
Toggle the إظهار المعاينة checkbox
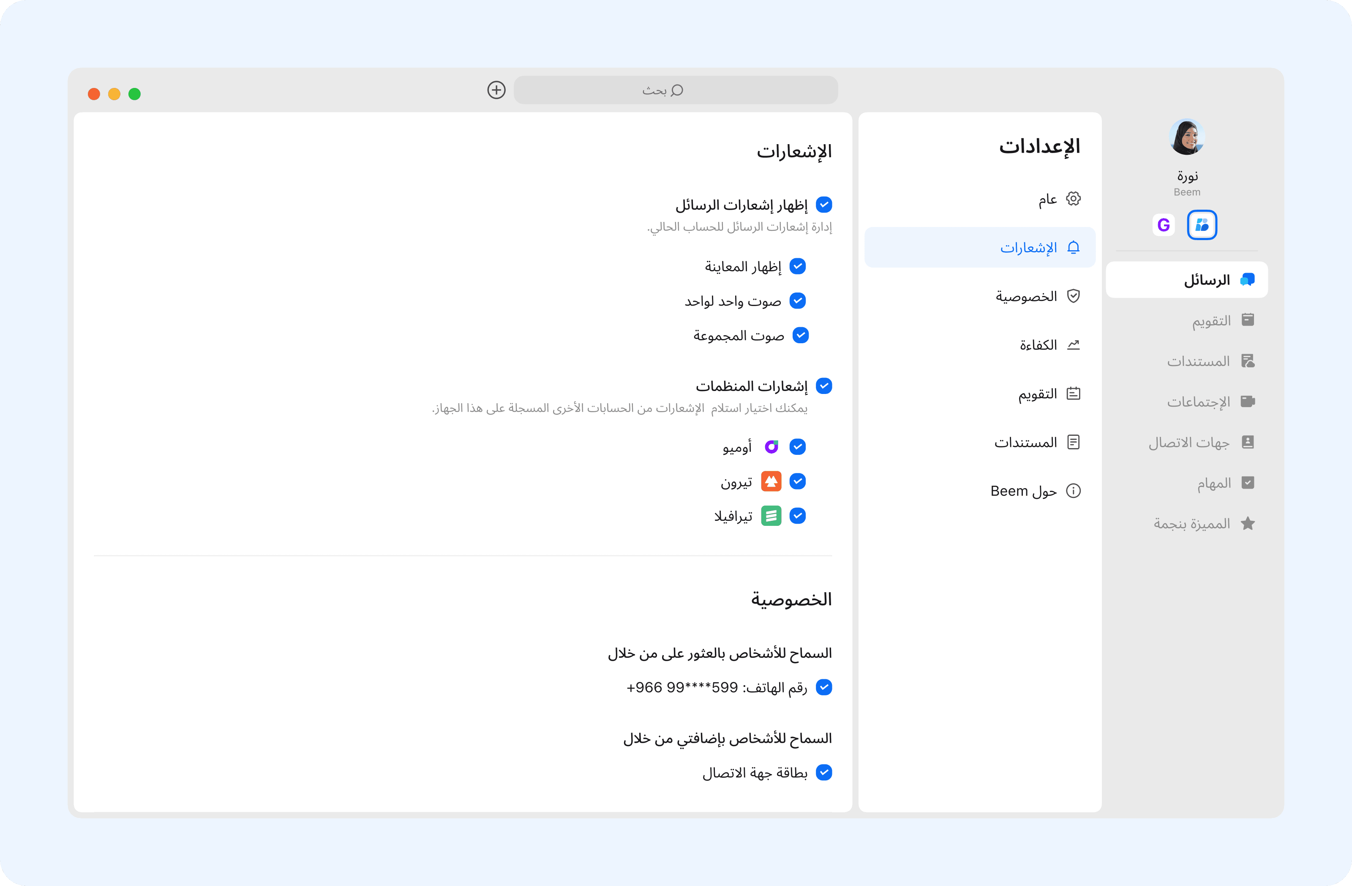coord(798,266)
